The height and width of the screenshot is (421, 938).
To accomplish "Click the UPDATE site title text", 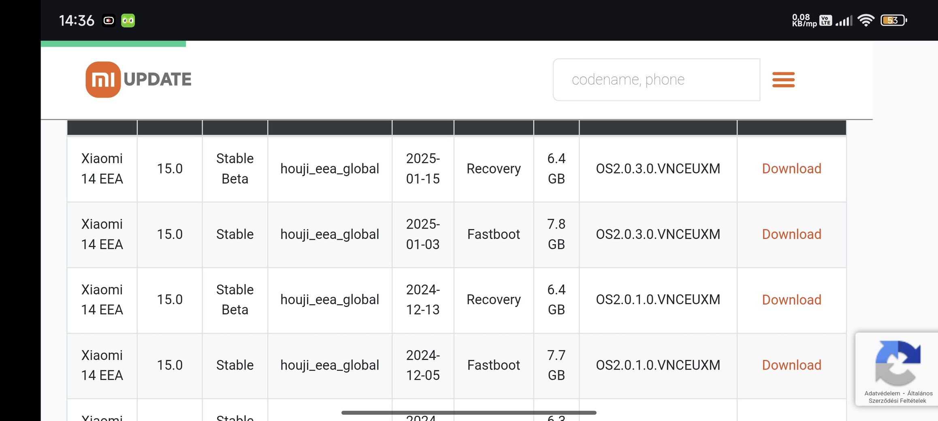I will click(158, 80).
